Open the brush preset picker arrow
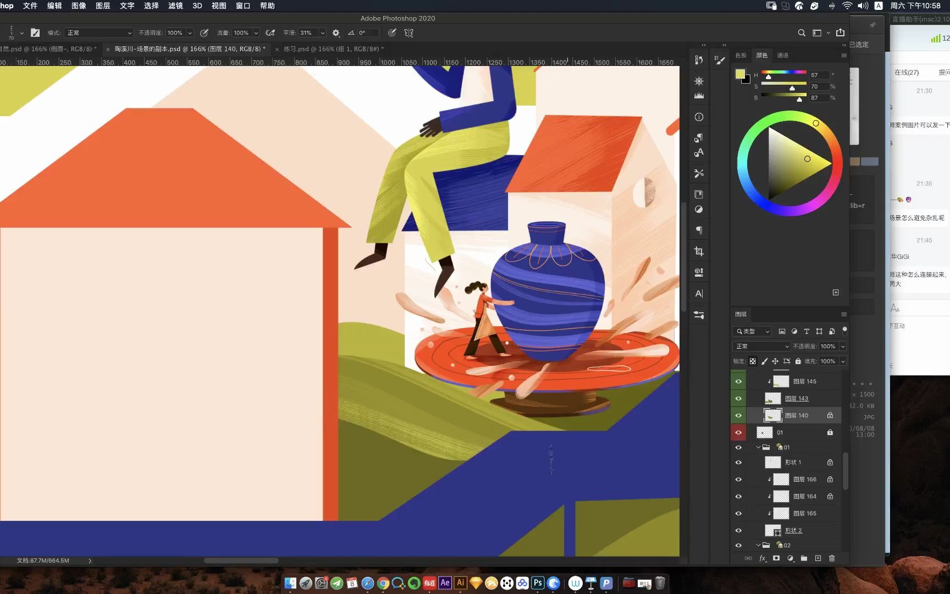 click(x=21, y=33)
